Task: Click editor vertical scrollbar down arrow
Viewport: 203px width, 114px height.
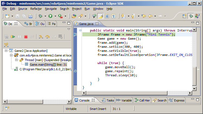Action: (194, 89)
